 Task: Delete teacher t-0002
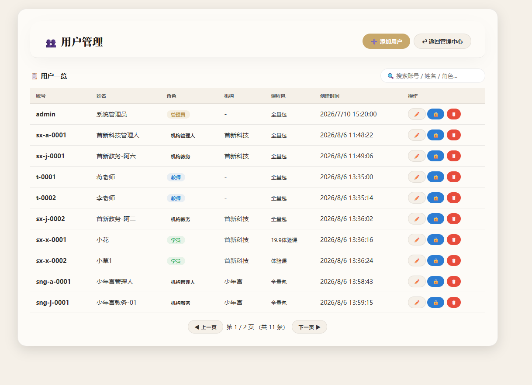pyautogui.click(x=454, y=198)
